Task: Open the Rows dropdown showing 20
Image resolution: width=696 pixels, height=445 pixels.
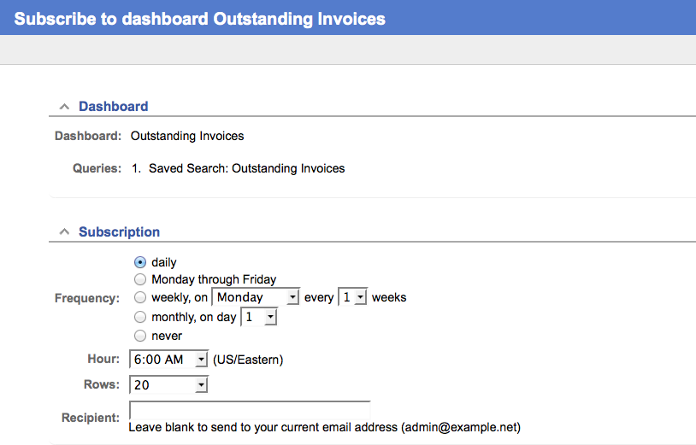Action: click(168, 385)
